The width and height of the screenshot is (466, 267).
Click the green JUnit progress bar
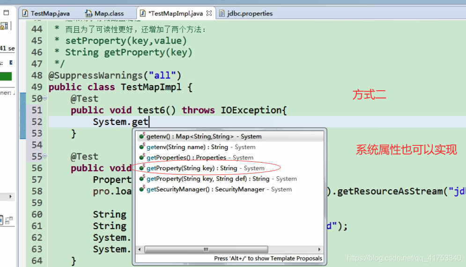pos(6,76)
